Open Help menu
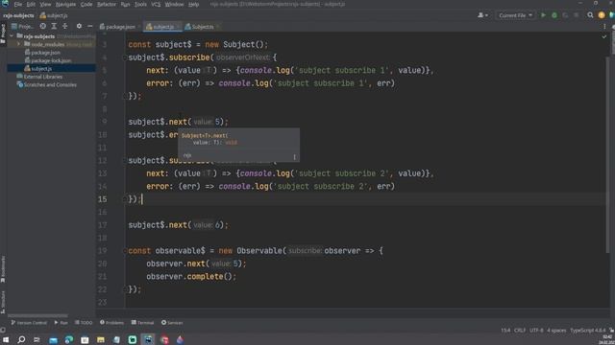The height and width of the screenshot is (345, 615). [194, 4]
